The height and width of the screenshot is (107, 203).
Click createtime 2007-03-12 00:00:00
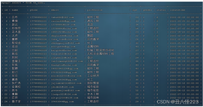point(184,83)
